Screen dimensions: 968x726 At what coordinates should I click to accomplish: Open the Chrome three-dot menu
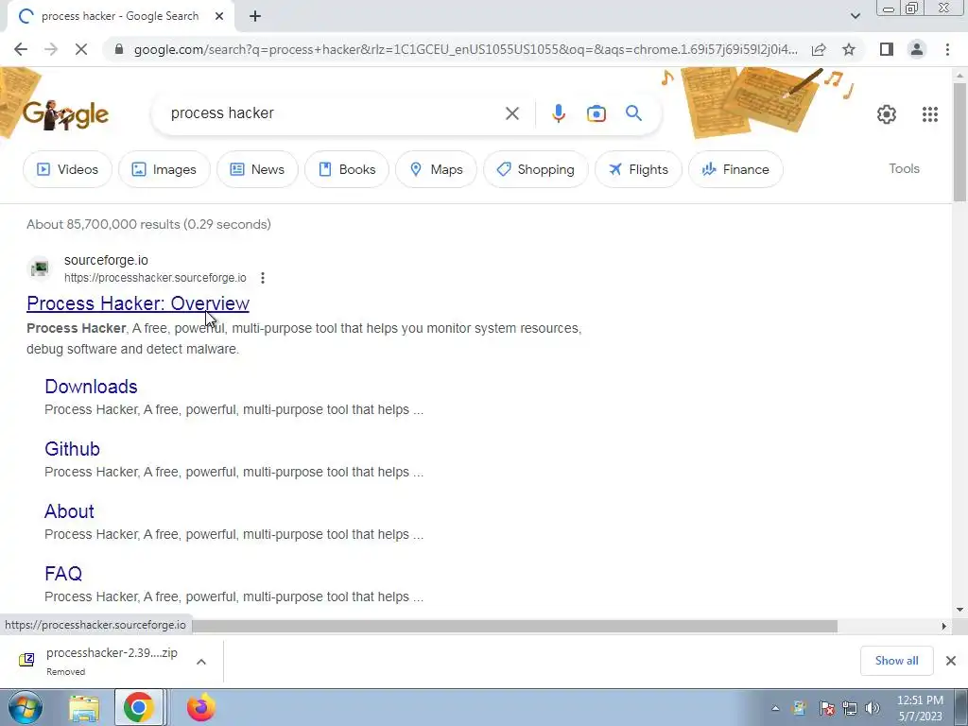947,49
